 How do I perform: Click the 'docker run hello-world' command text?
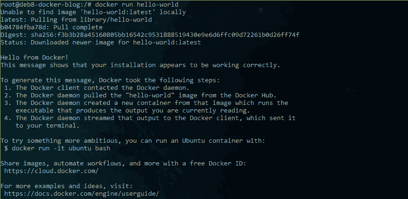point(137,4)
